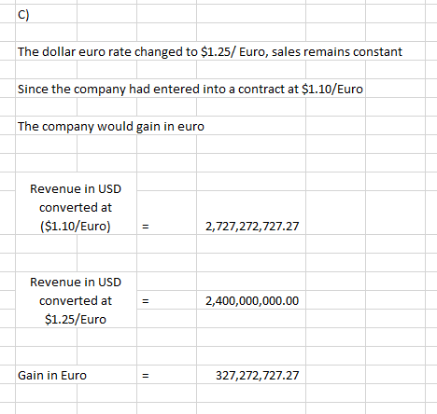Click the empty cell directly below Gain in Euro

(x=46, y=393)
